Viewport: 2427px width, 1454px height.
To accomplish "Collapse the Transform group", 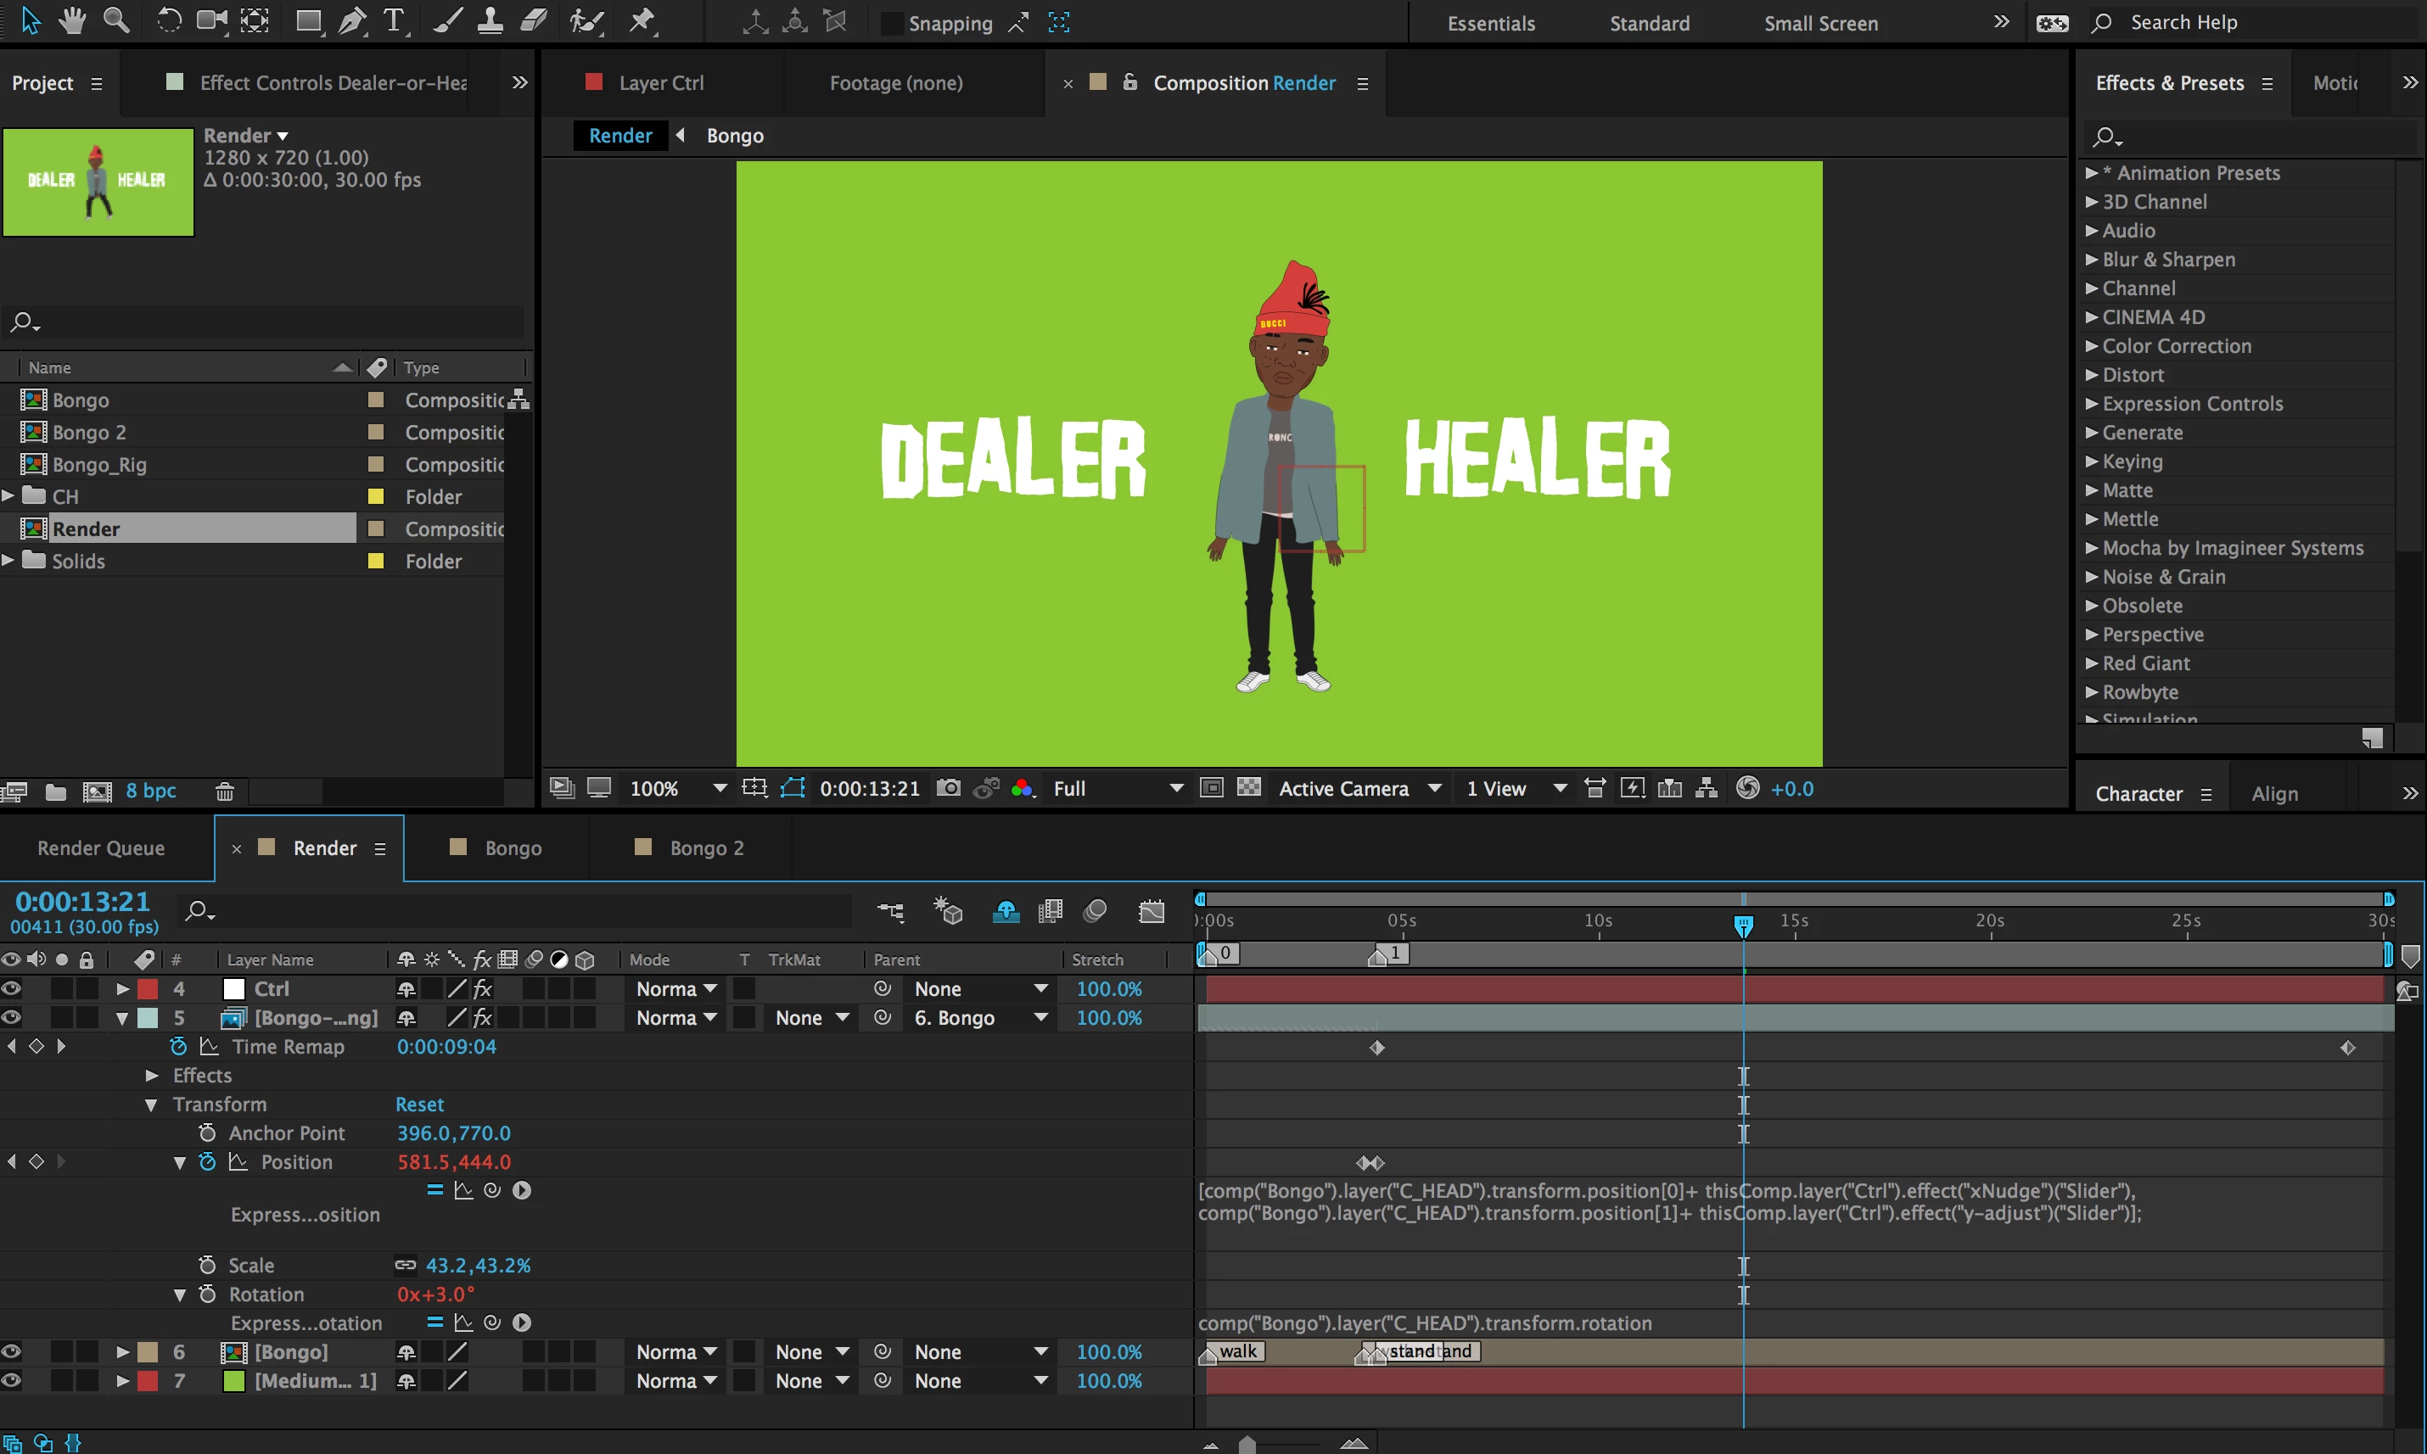I will [x=151, y=1105].
